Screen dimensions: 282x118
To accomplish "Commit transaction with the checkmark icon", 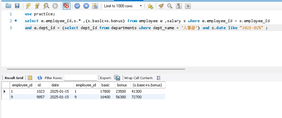I will click(x=77, y=6).
